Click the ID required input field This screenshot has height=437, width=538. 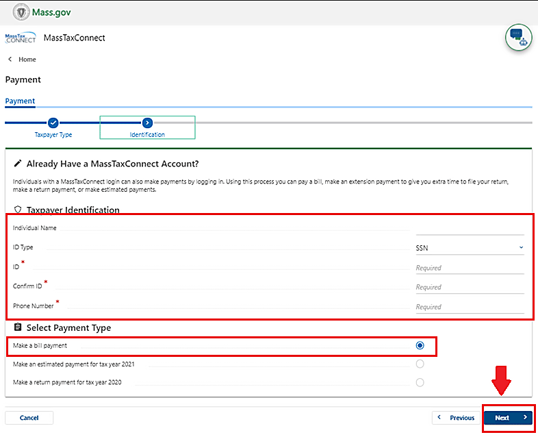pos(470,268)
